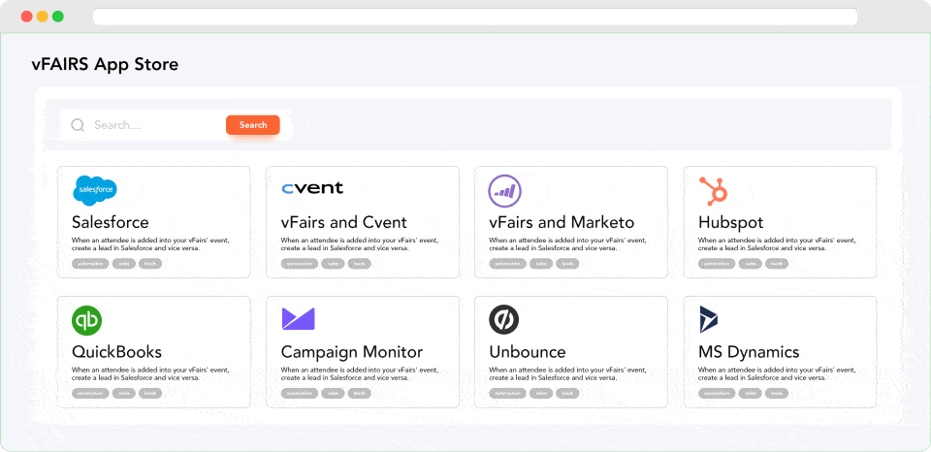The height and width of the screenshot is (452, 931).
Task: Click the description text on the Cvent card
Action: [360, 244]
